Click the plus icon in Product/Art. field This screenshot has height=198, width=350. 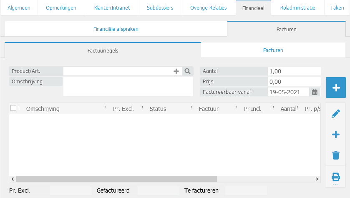(176, 71)
